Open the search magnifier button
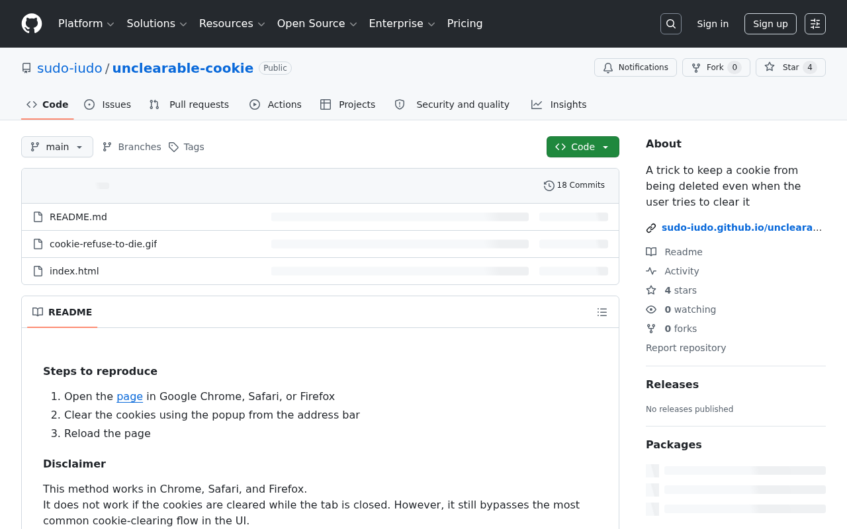847x529 pixels. 671,24
